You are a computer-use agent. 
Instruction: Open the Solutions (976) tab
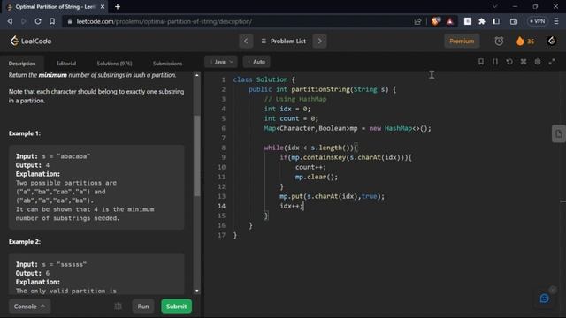[114, 64]
